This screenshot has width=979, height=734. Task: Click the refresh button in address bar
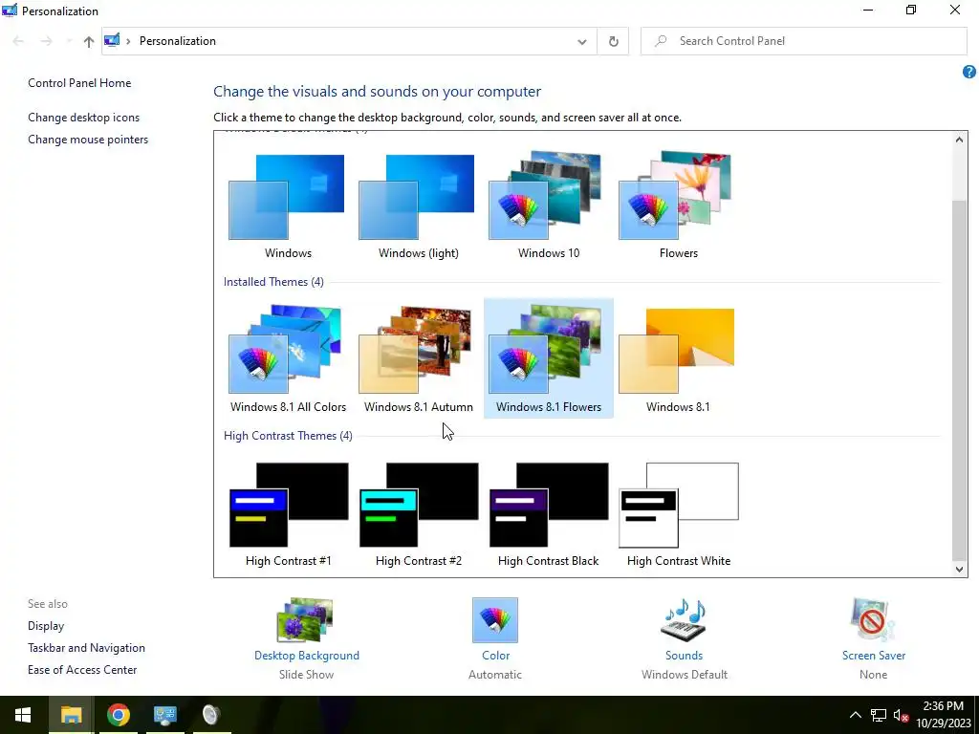pyautogui.click(x=613, y=41)
